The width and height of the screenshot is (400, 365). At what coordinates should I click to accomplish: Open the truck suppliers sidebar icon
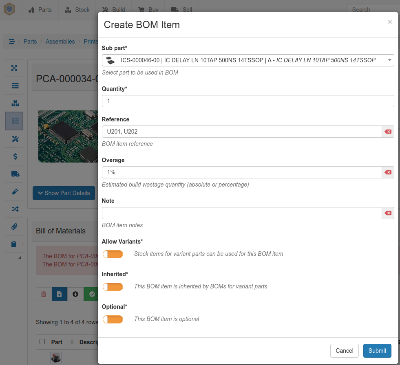click(x=15, y=174)
